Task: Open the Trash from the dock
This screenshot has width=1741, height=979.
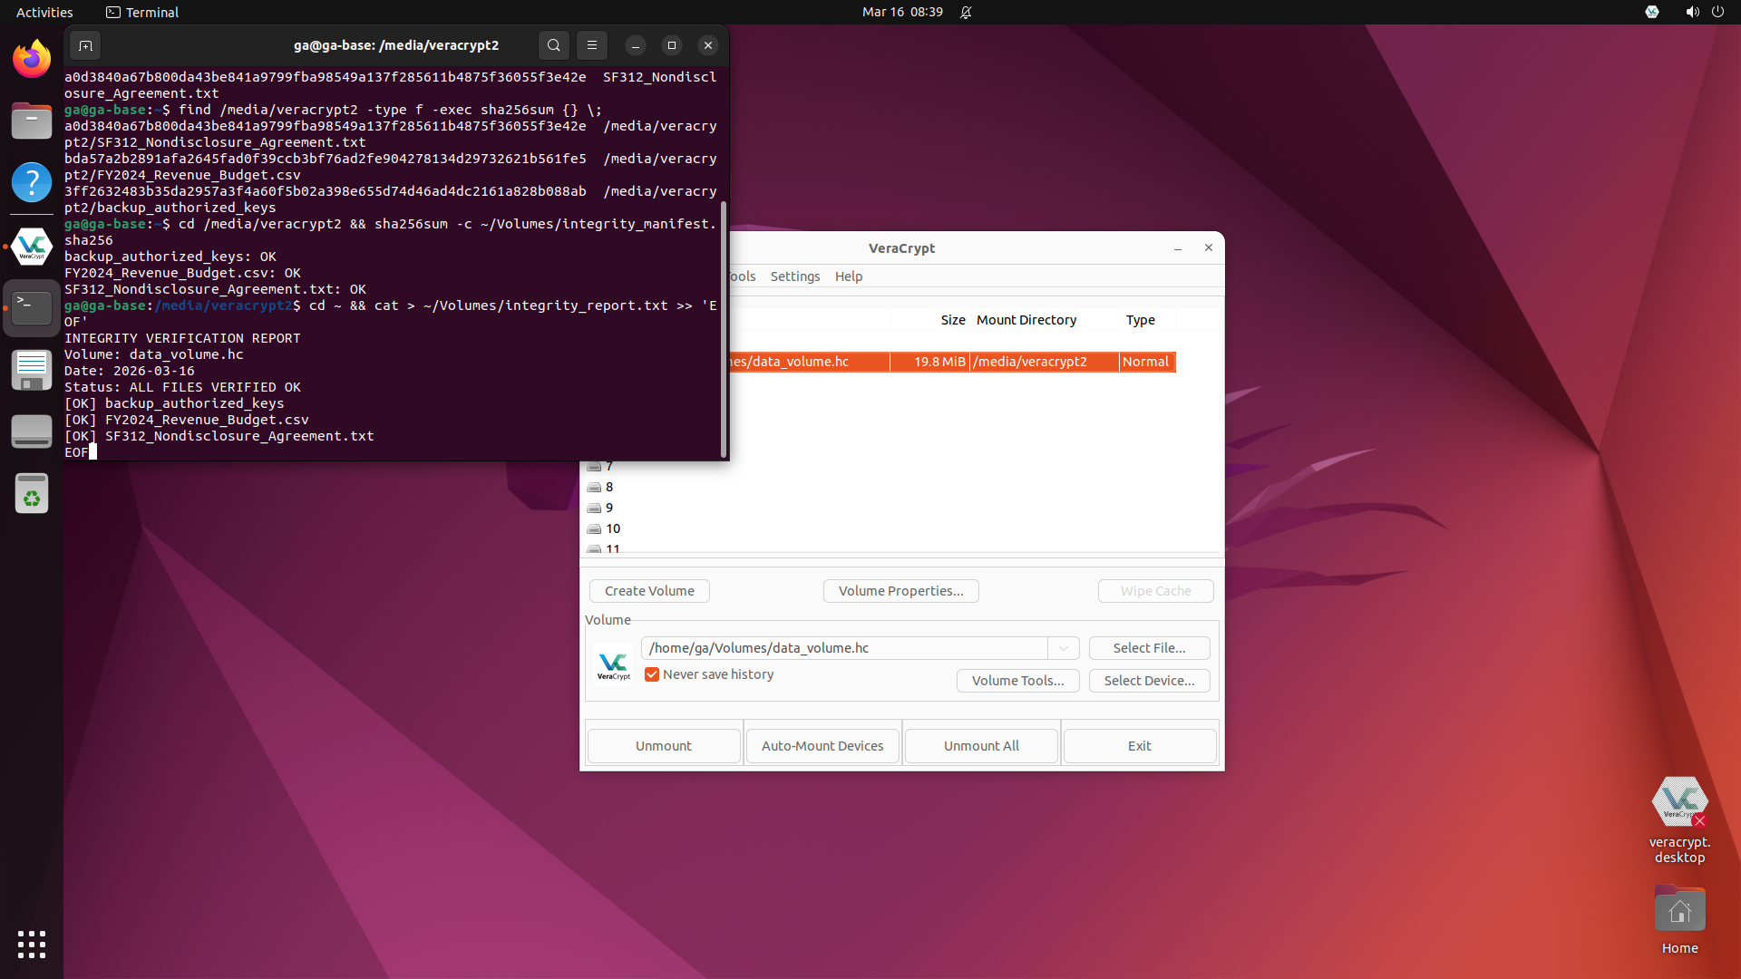Action: (x=31, y=493)
